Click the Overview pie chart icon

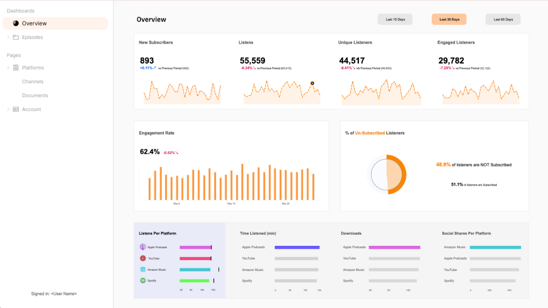coord(16,23)
